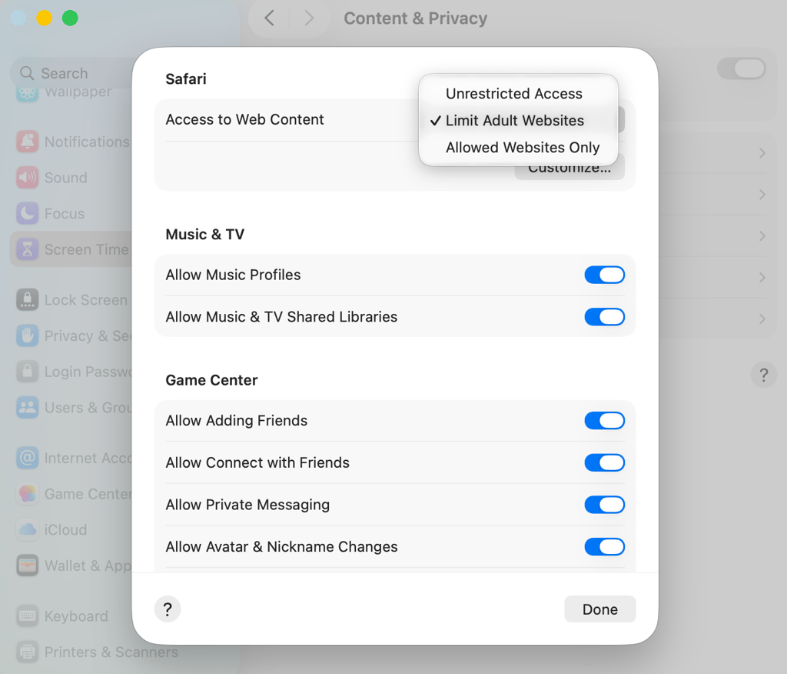This screenshot has height=674, width=787.
Task: Expand the fifth chevron row in the background pane
Action: pyautogui.click(x=762, y=319)
